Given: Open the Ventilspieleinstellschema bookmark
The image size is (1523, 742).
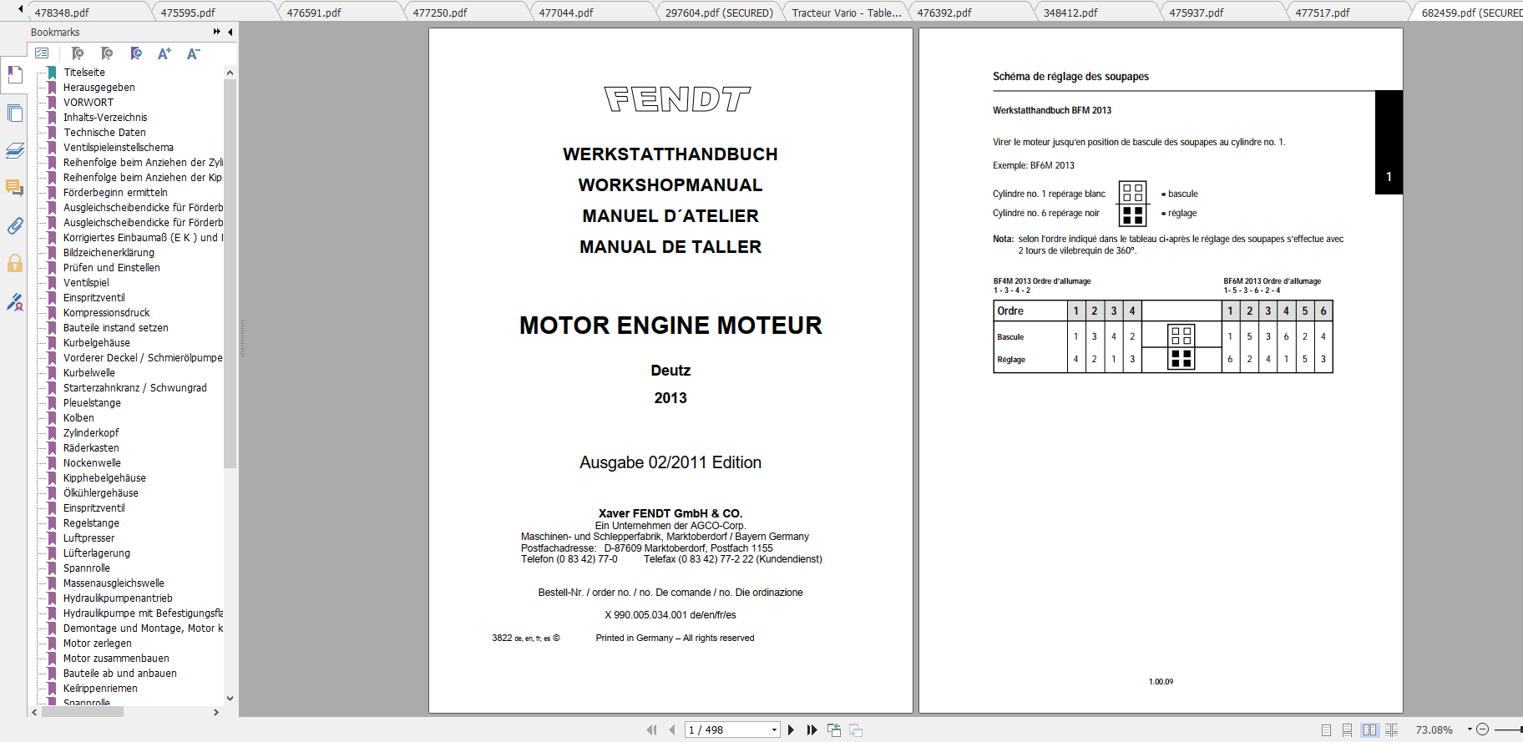Looking at the screenshot, I should coord(119,148).
